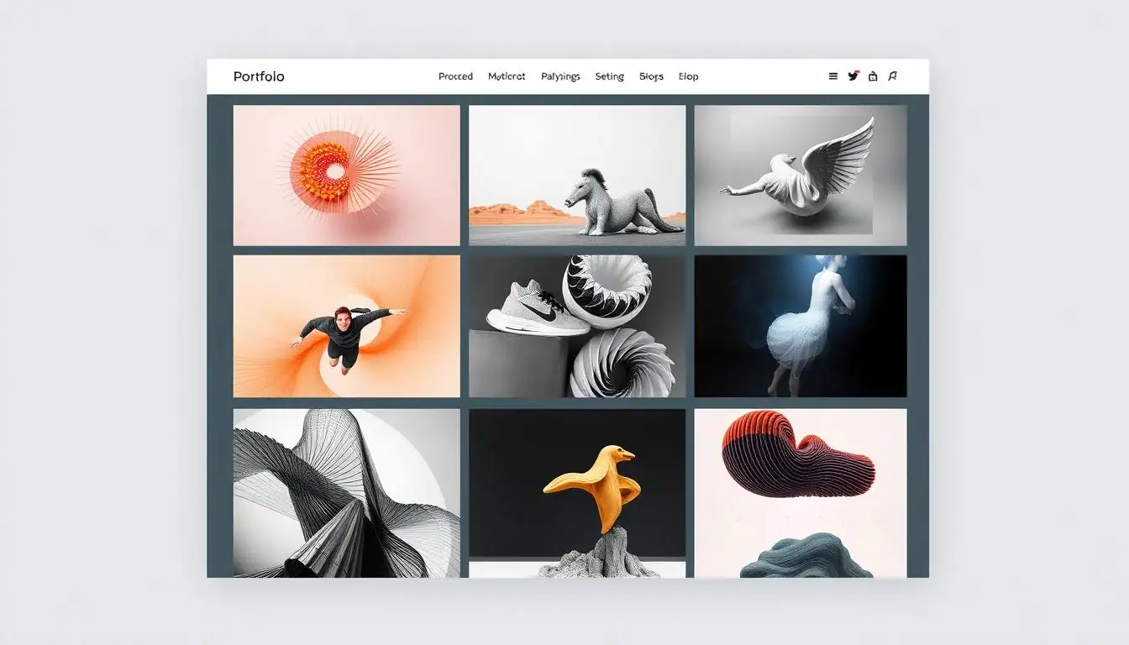Open the flying man orange swirl thumbnail
Screen dimensions: 1129x645
[x=346, y=326]
